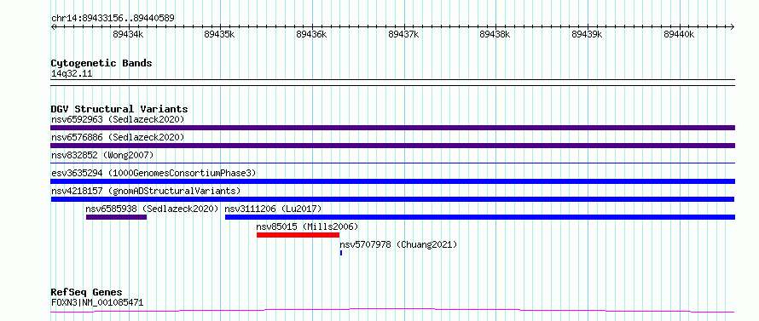
Task: Click the 89437k ruler position
Action: (x=403, y=34)
